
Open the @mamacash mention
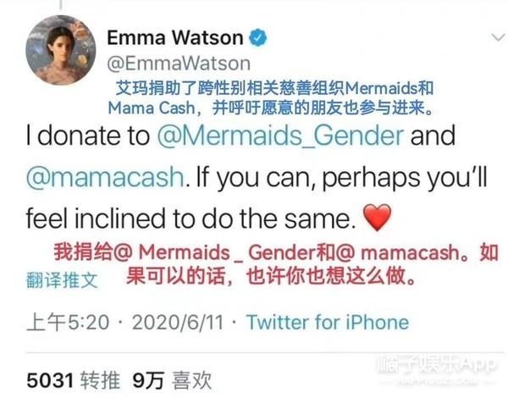105,177
